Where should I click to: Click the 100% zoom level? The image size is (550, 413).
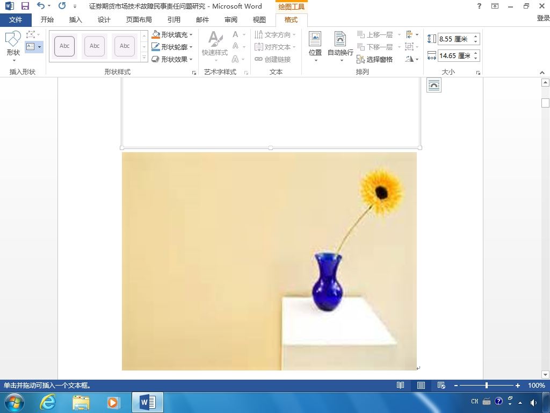coord(537,385)
